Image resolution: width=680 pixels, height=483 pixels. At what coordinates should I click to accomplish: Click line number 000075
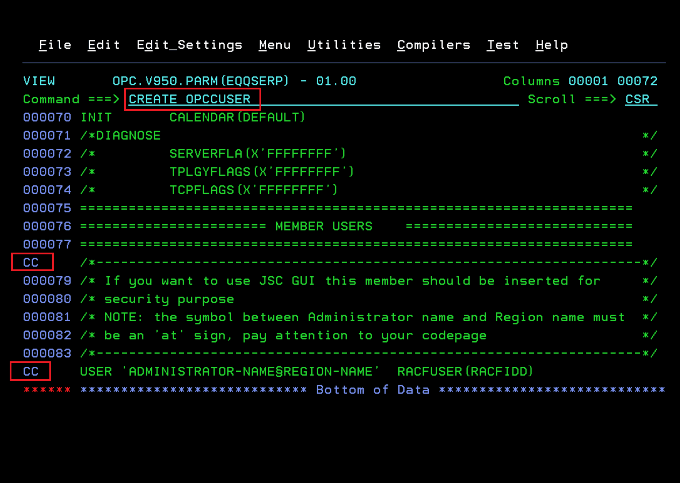click(x=47, y=208)
